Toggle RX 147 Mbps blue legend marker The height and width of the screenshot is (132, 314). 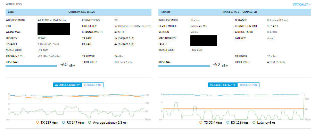click(64, 122)
